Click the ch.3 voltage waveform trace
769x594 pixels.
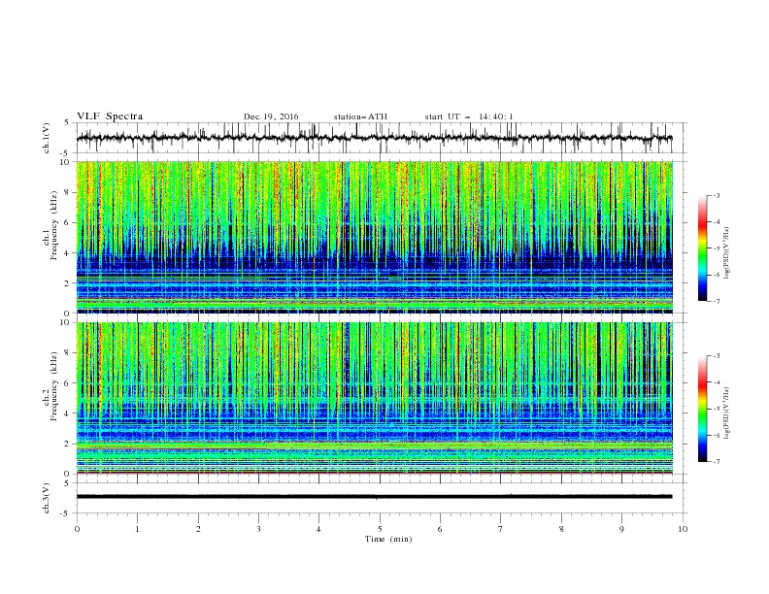(374, 497)
